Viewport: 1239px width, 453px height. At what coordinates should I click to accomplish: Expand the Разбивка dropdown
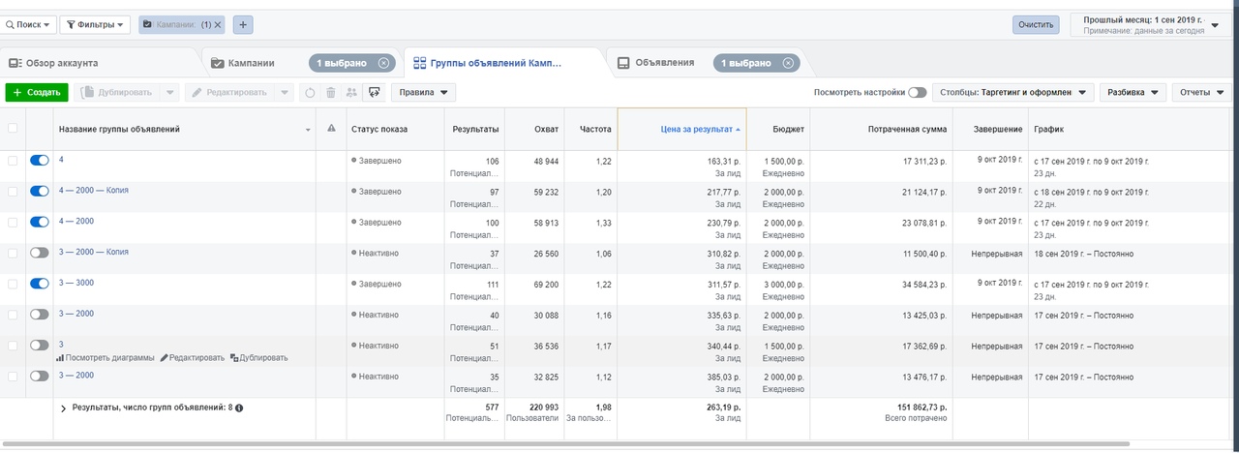coord(1133,93)
